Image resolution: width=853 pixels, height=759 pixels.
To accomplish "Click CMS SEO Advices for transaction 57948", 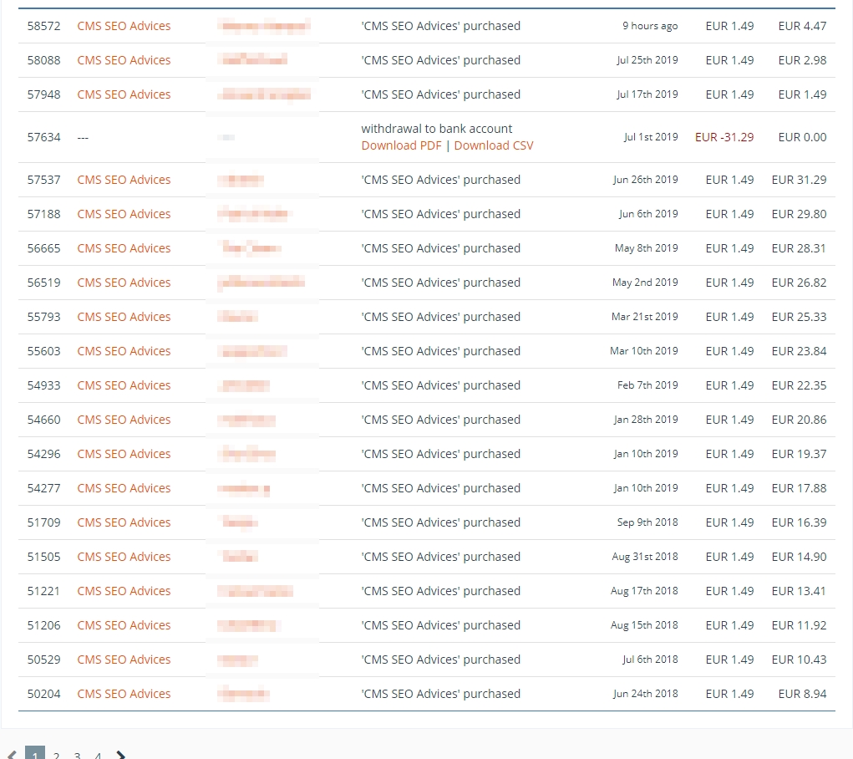I will point(124,94).
